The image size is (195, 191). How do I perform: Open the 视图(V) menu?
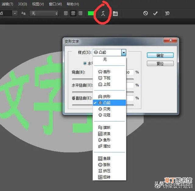pos(38,4)
